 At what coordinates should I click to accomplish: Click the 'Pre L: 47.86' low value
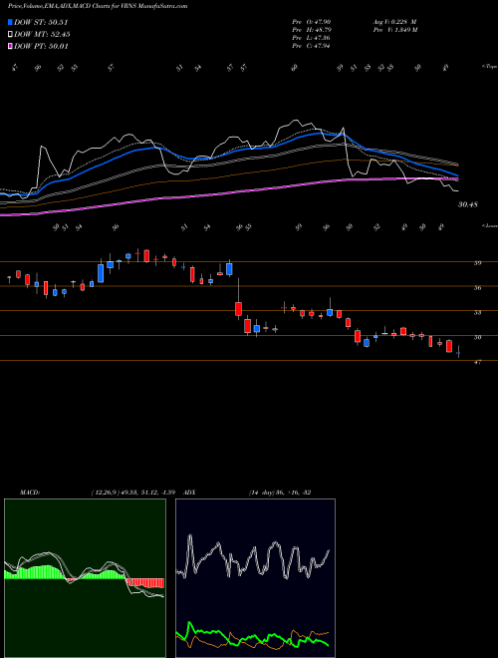[x=312, y=38]
